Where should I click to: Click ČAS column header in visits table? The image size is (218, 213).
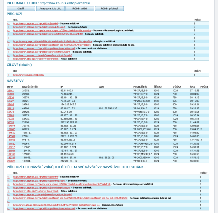(x=192, y=87)
